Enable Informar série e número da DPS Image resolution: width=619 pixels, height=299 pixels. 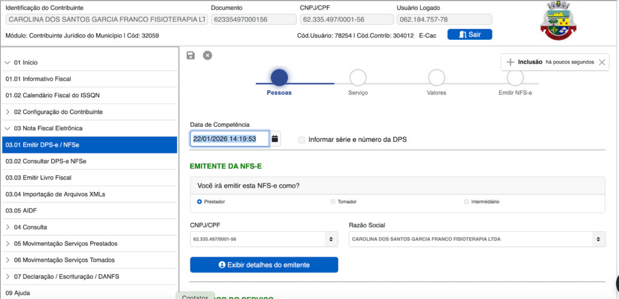(302, 140)
